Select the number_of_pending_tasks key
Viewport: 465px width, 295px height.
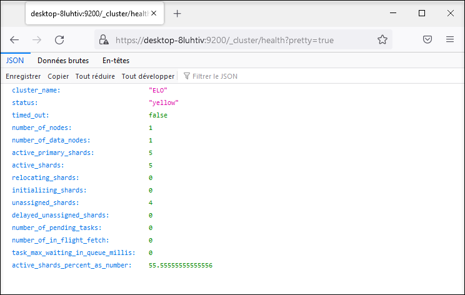click(57, 227)
